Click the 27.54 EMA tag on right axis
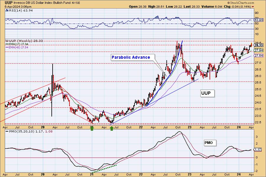The width and height of the screenshot is (266, 177). click(x=259, y=55)
